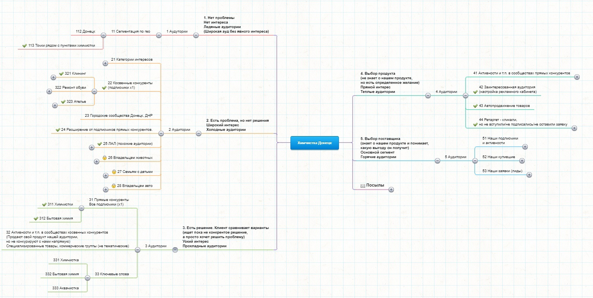The image size is (593, 298).
Task: Select the 333 Аквачистка node
Action: coord(66,288)
